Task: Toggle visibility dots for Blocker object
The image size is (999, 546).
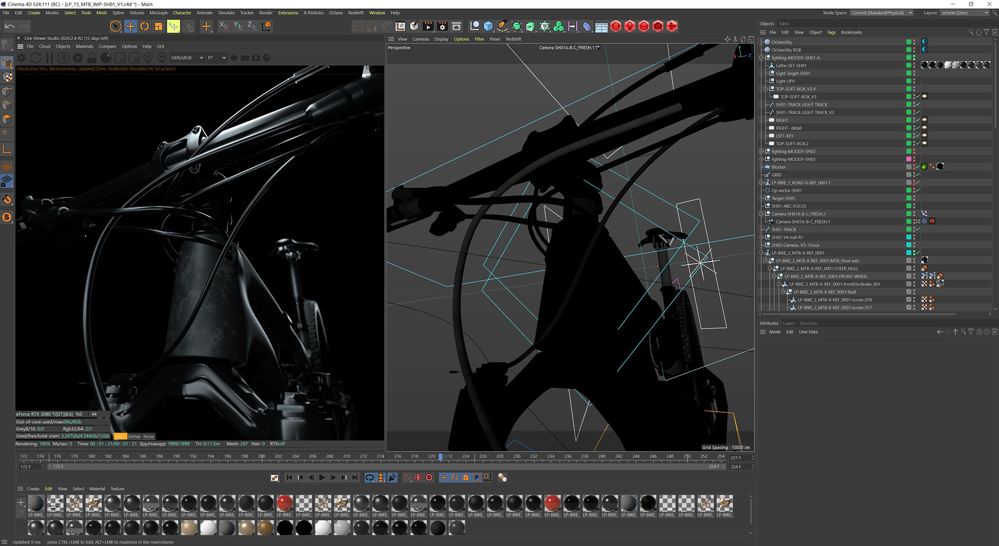Action: tap(914, 167)
